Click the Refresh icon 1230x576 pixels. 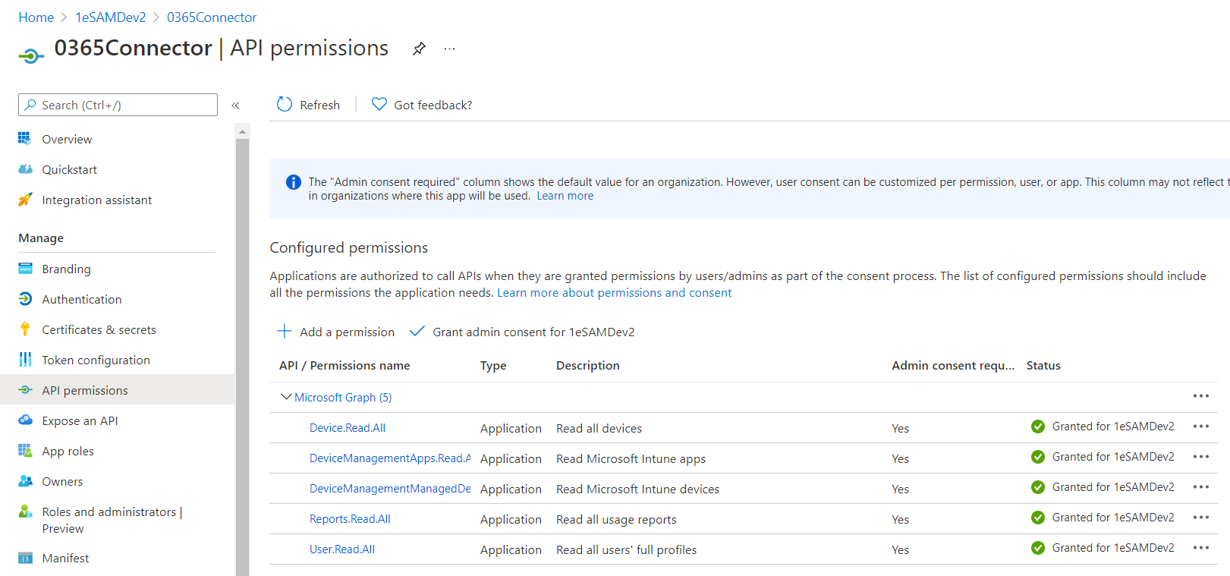[x=285, y=104]
